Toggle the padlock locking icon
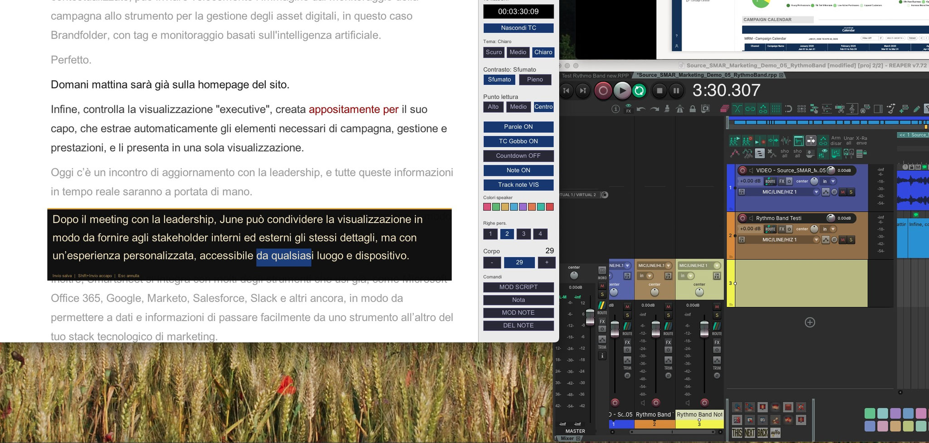The image size is (929, 443). [x=692, y=109]
